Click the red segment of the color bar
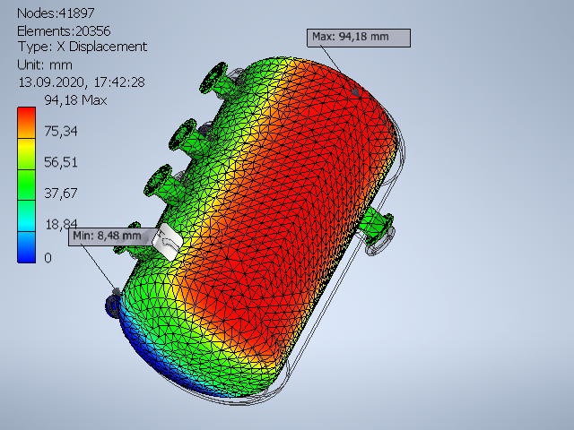574x430 pixels. pyautogui.click(x=26, y=123)
